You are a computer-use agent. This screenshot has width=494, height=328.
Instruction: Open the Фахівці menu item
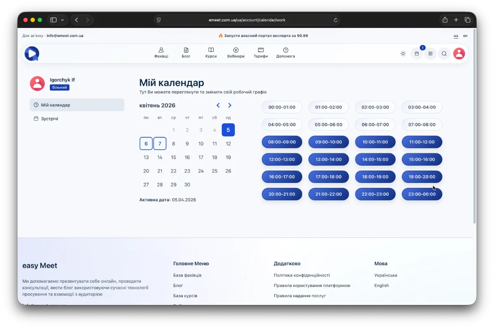coord(161,53)
